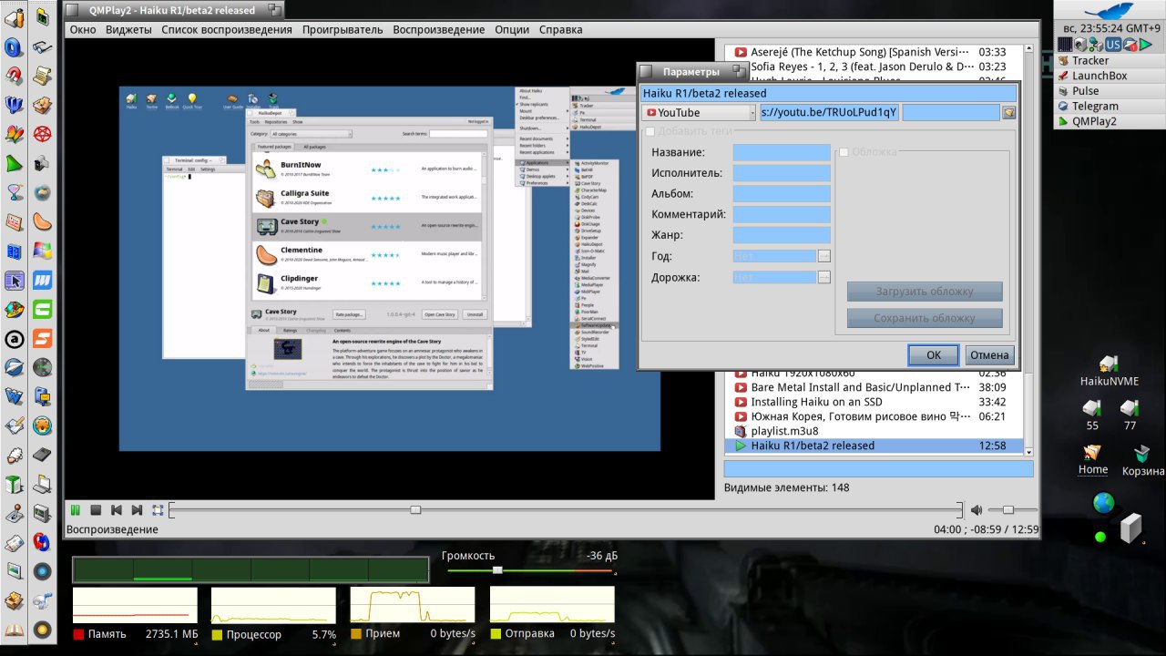This screenshot has height=656, width=1166.
Task: Open the YouTube source dropdown
Action: coord(699,113)
